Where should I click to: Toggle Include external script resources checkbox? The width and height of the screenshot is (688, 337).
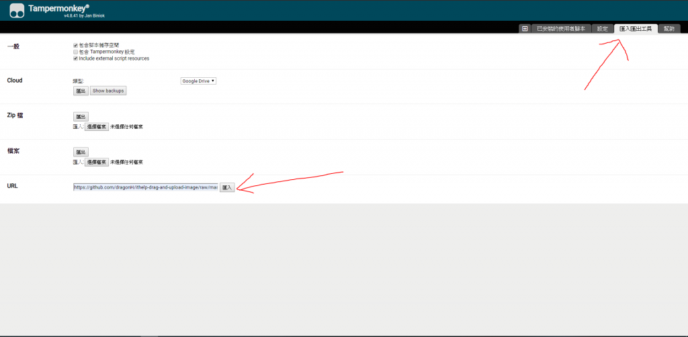[x=75, y=58]
